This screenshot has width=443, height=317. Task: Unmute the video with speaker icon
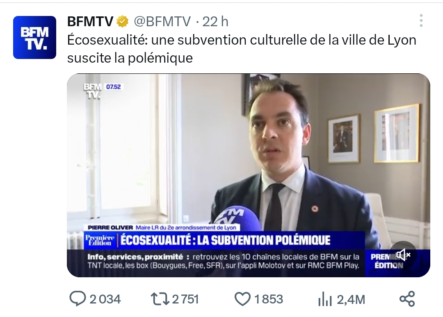[403, 255]
